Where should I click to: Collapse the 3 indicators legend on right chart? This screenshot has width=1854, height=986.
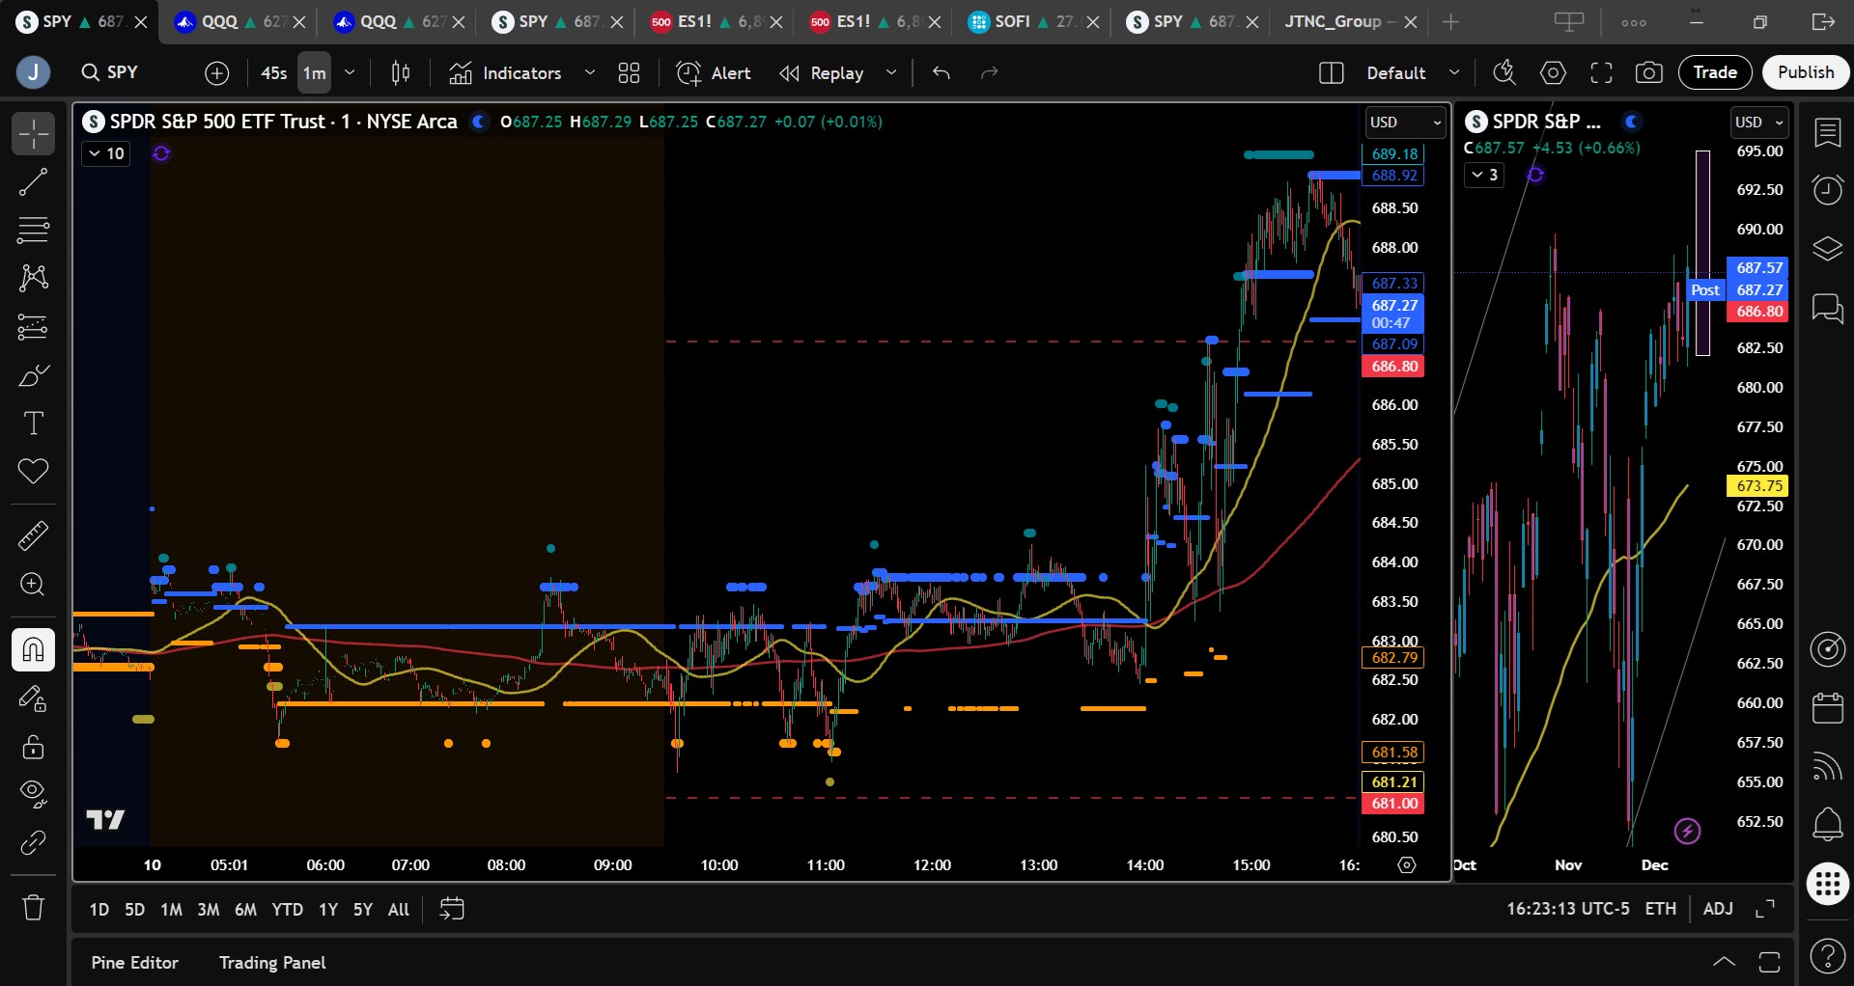(x=1484, y=175)
